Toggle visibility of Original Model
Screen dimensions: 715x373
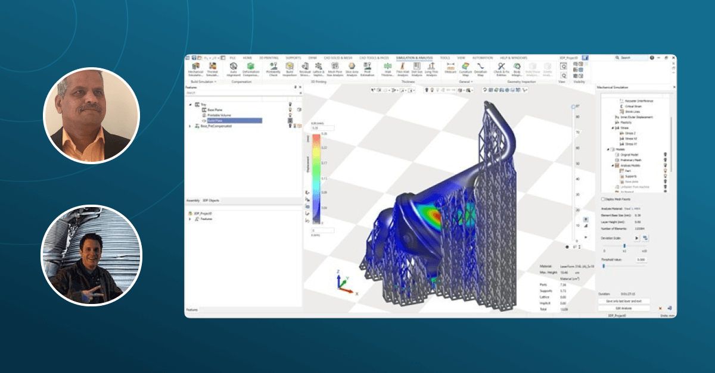click(x=664, y=154)
